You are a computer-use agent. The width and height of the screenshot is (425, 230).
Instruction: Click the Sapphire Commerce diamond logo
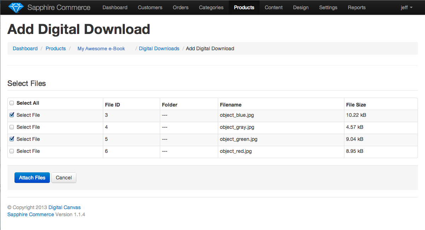[16, 7]
